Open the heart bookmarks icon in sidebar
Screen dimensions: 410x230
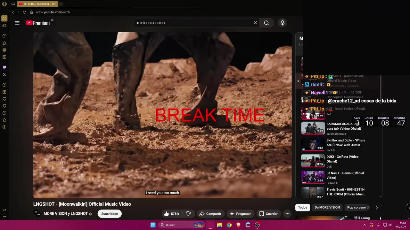(4, 99)
